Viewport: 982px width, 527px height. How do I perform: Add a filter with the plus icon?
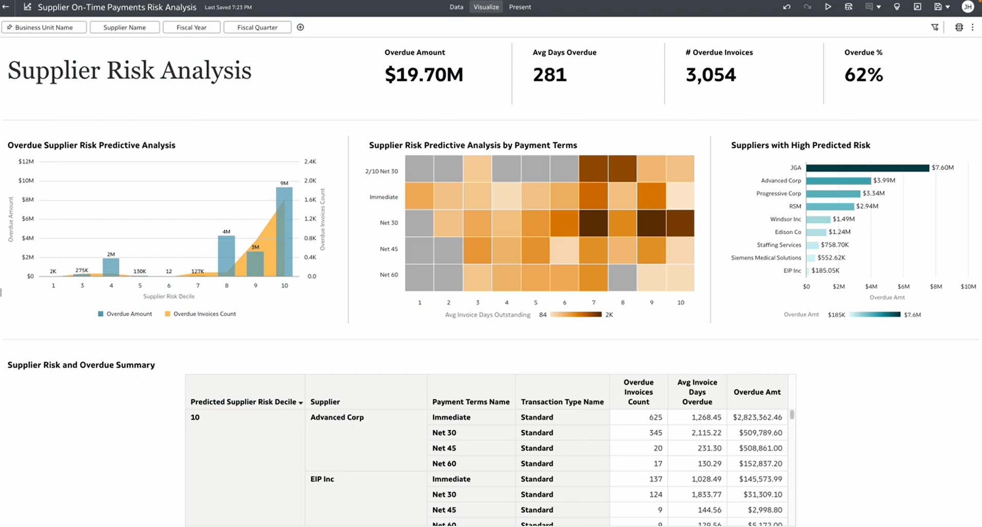coord(300,27)
